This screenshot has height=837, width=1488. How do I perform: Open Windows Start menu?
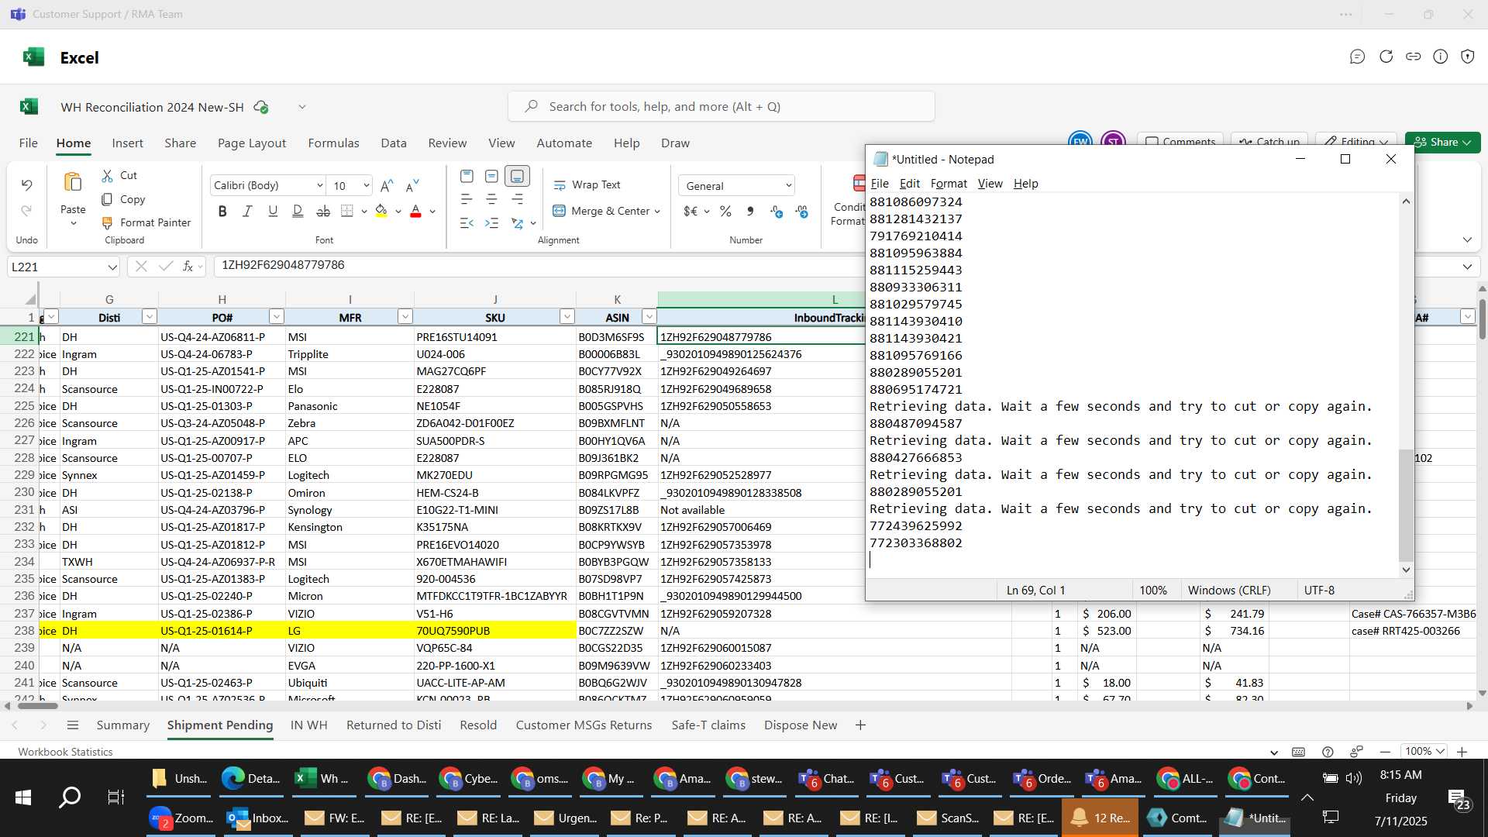[23, 797]
